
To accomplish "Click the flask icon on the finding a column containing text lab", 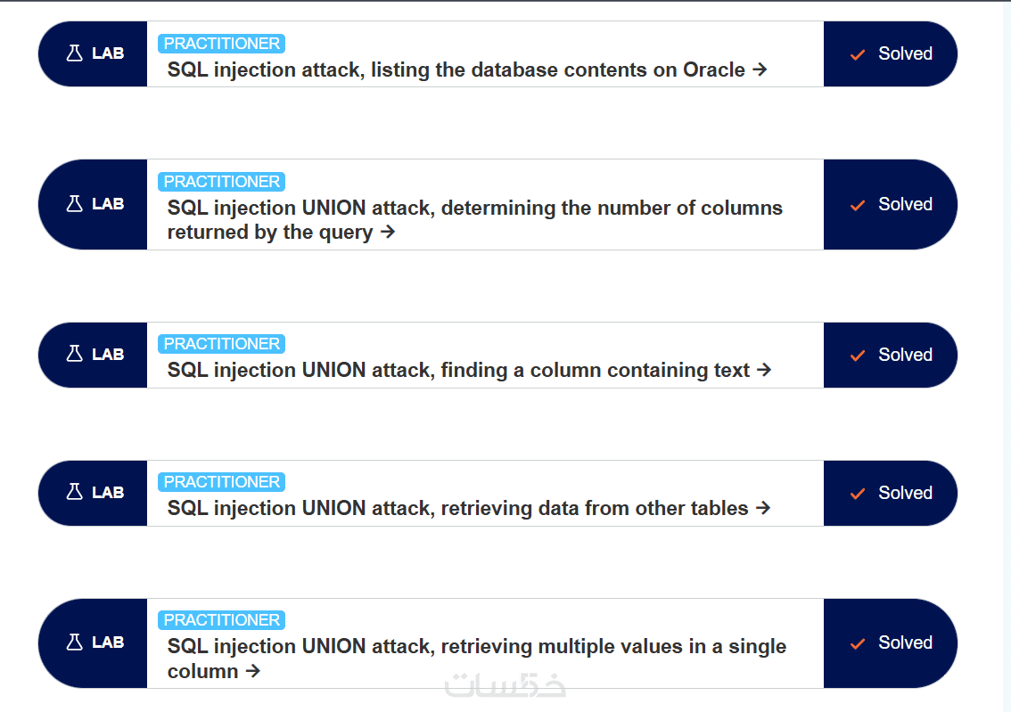I will [x=75, y=355].
